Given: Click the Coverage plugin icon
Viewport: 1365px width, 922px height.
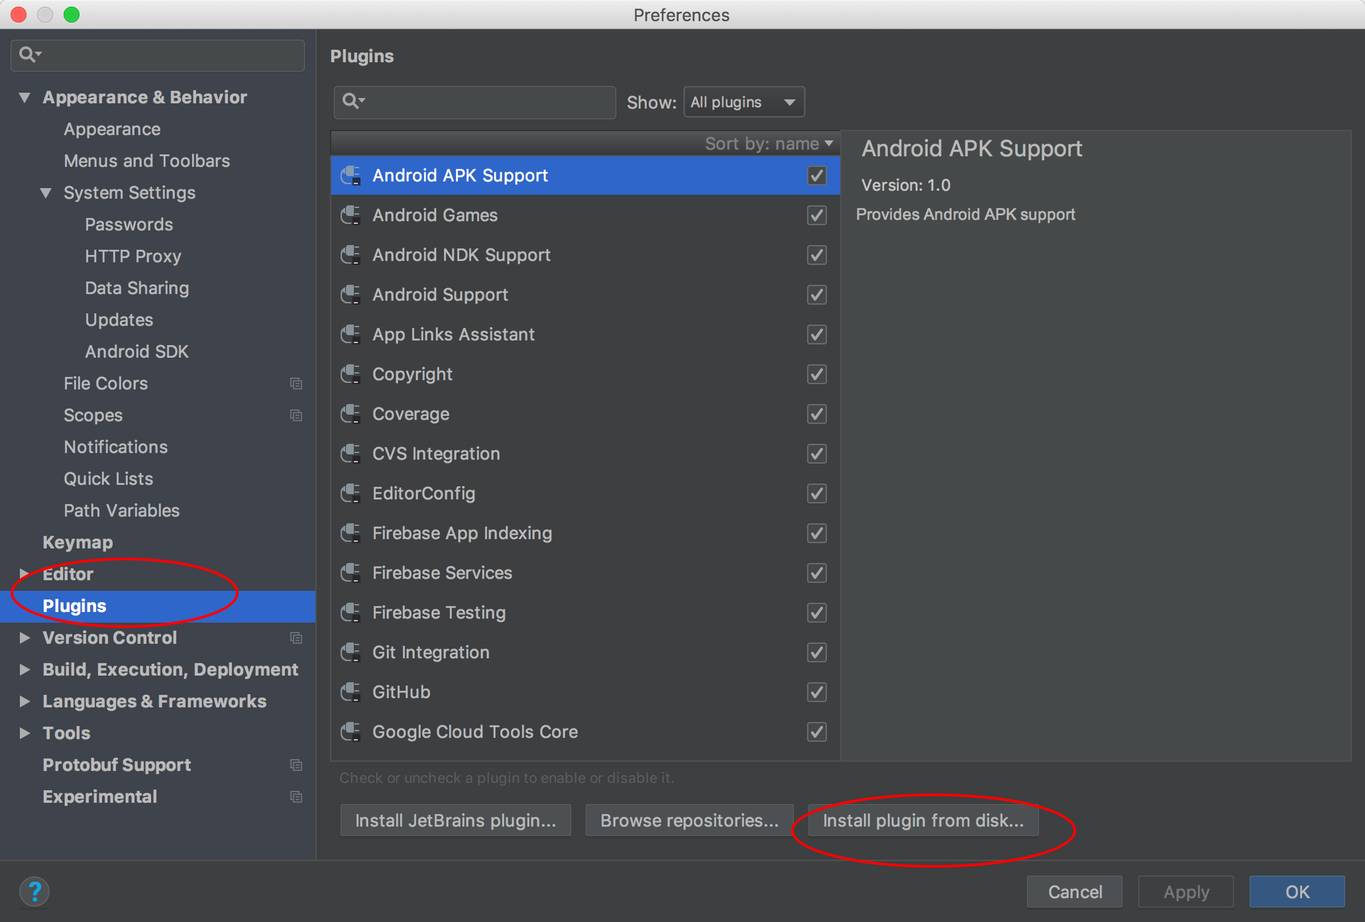Looking at the screenshot, I should pyautogui.click(x=351, y=414).
